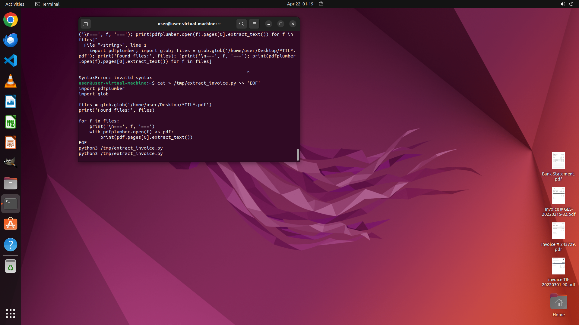Image resolution: width=579 pixels, height=325 pixels.
Task: Open the Terminal app menu in the top bar
Action: (x=47, y=4)
